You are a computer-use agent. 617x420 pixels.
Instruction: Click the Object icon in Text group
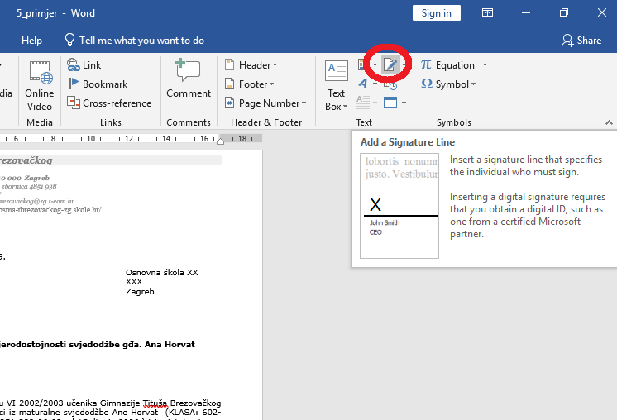[x=390, y=103]
